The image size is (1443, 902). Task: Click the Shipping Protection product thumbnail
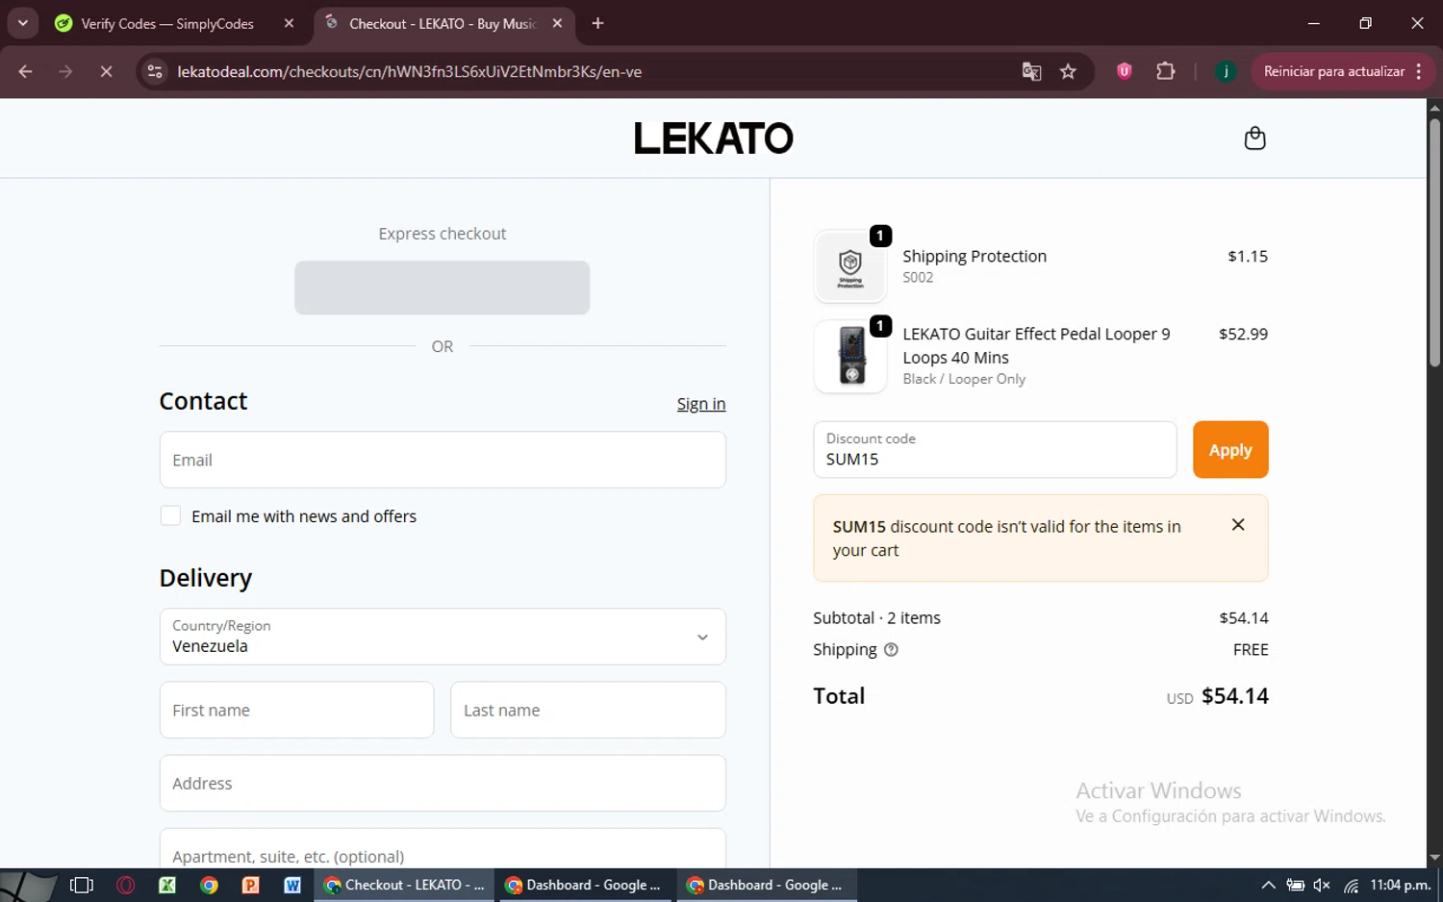click(850, 266)
